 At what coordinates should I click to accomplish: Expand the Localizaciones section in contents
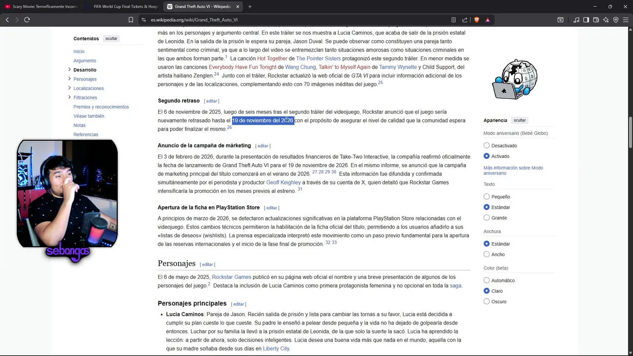click(x=69, y=88)
